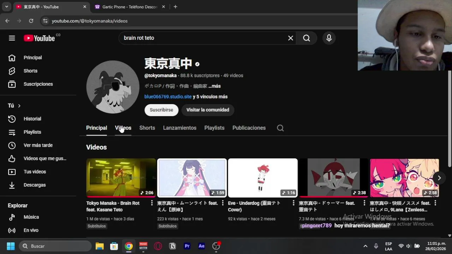Open options menu for 快晩ノススメ video
This screenshot has height=254, width=452.
pos(435,203)
